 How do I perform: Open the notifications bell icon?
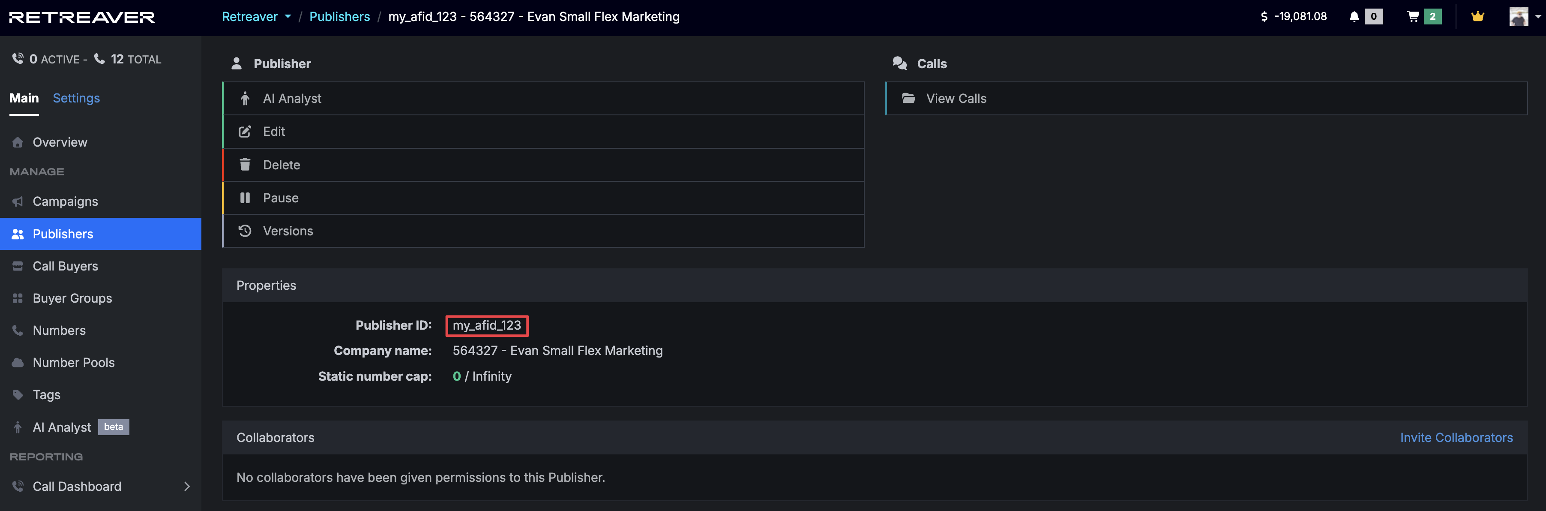(1354, 17)
